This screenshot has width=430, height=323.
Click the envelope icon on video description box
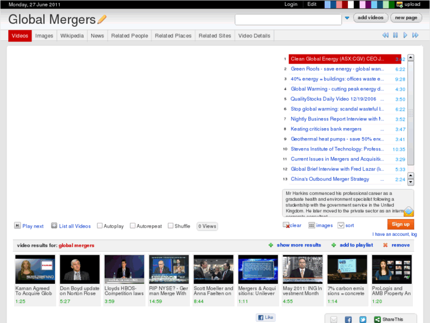pos(409,212)
